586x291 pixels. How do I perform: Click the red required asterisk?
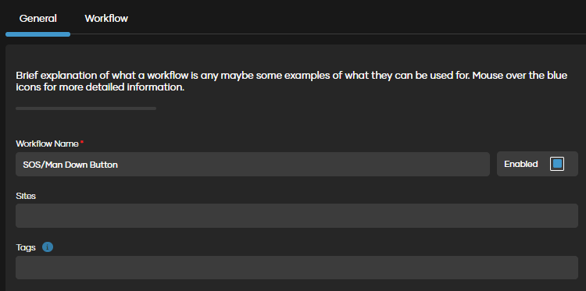pyautogui.click(x=82, y=143)
